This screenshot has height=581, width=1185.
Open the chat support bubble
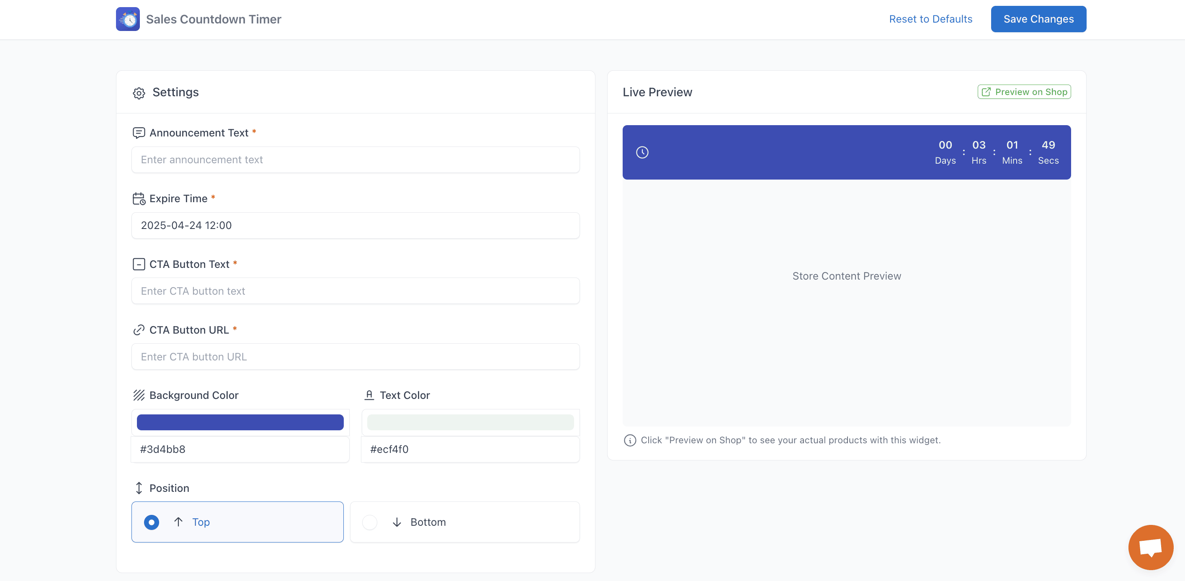(1150, 547)
